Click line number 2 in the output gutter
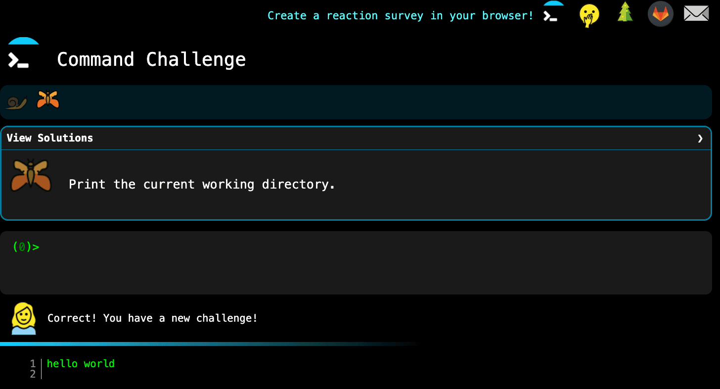Image resolution: width=720 pixels, height=389 pixels. (x=33, y=374)
